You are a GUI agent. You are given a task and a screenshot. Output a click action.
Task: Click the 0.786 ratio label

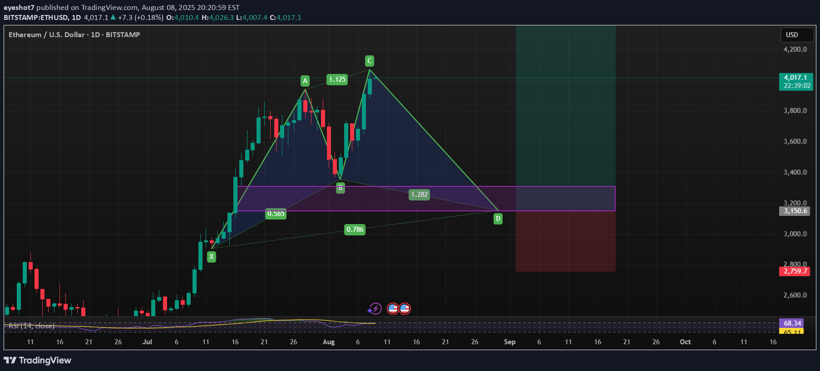pyautogui.click(x=355, y=229)
